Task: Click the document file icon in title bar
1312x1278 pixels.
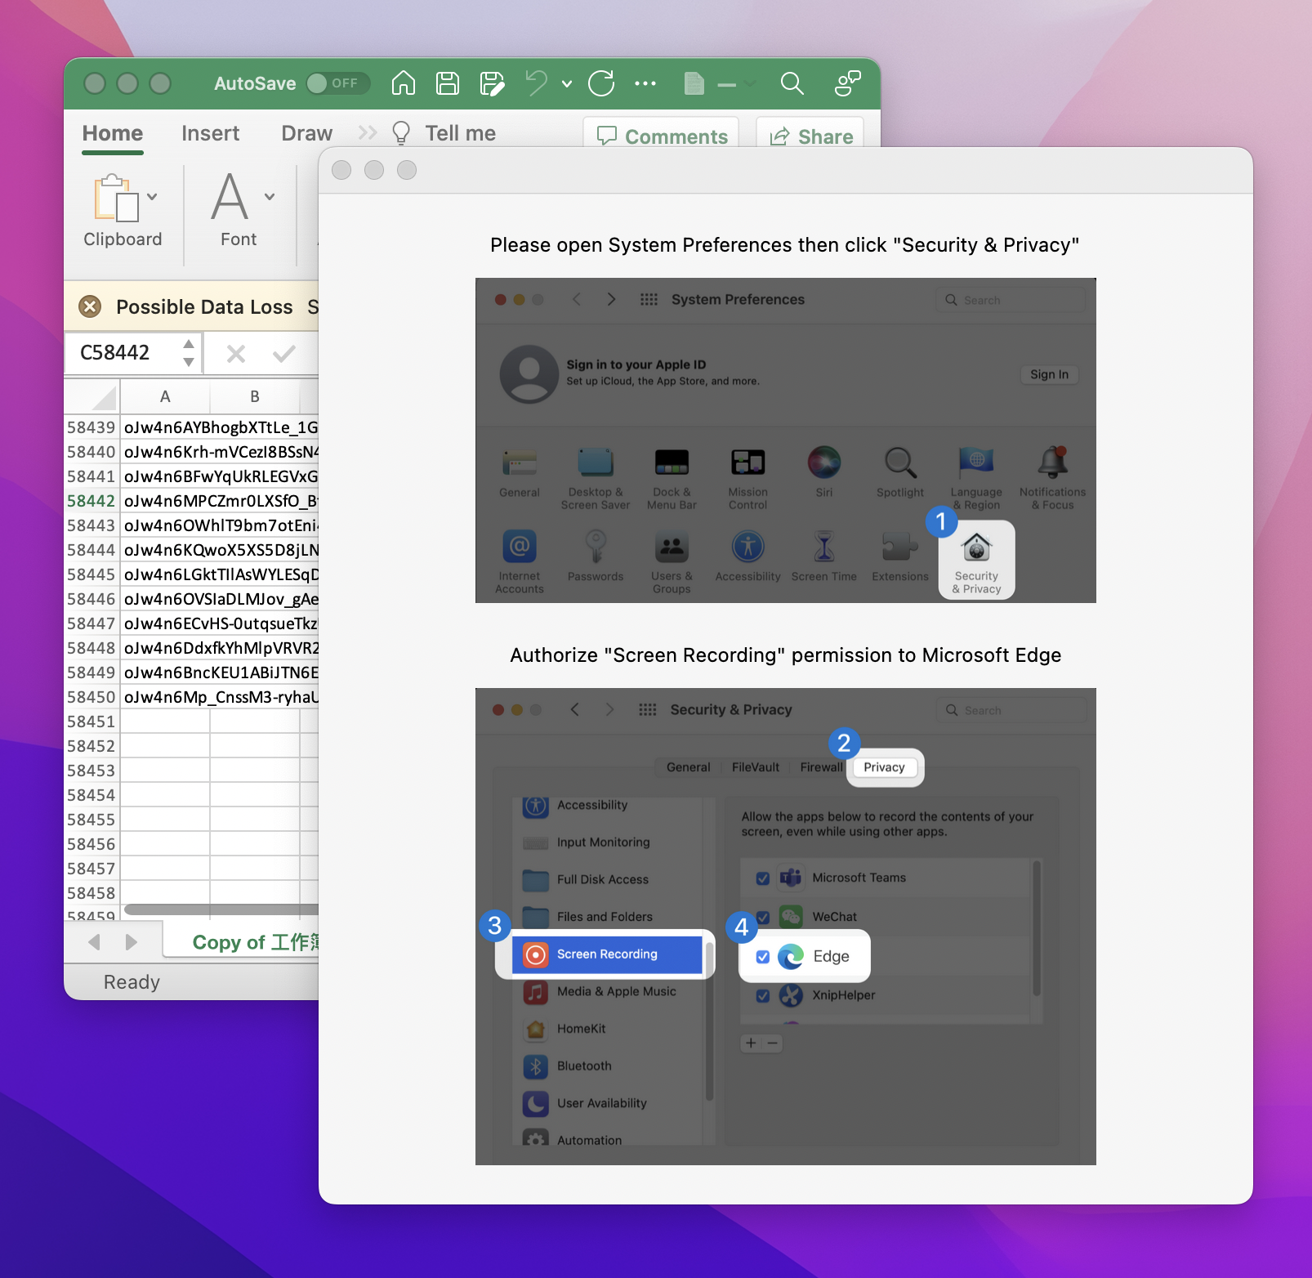Action: (694, 83)
